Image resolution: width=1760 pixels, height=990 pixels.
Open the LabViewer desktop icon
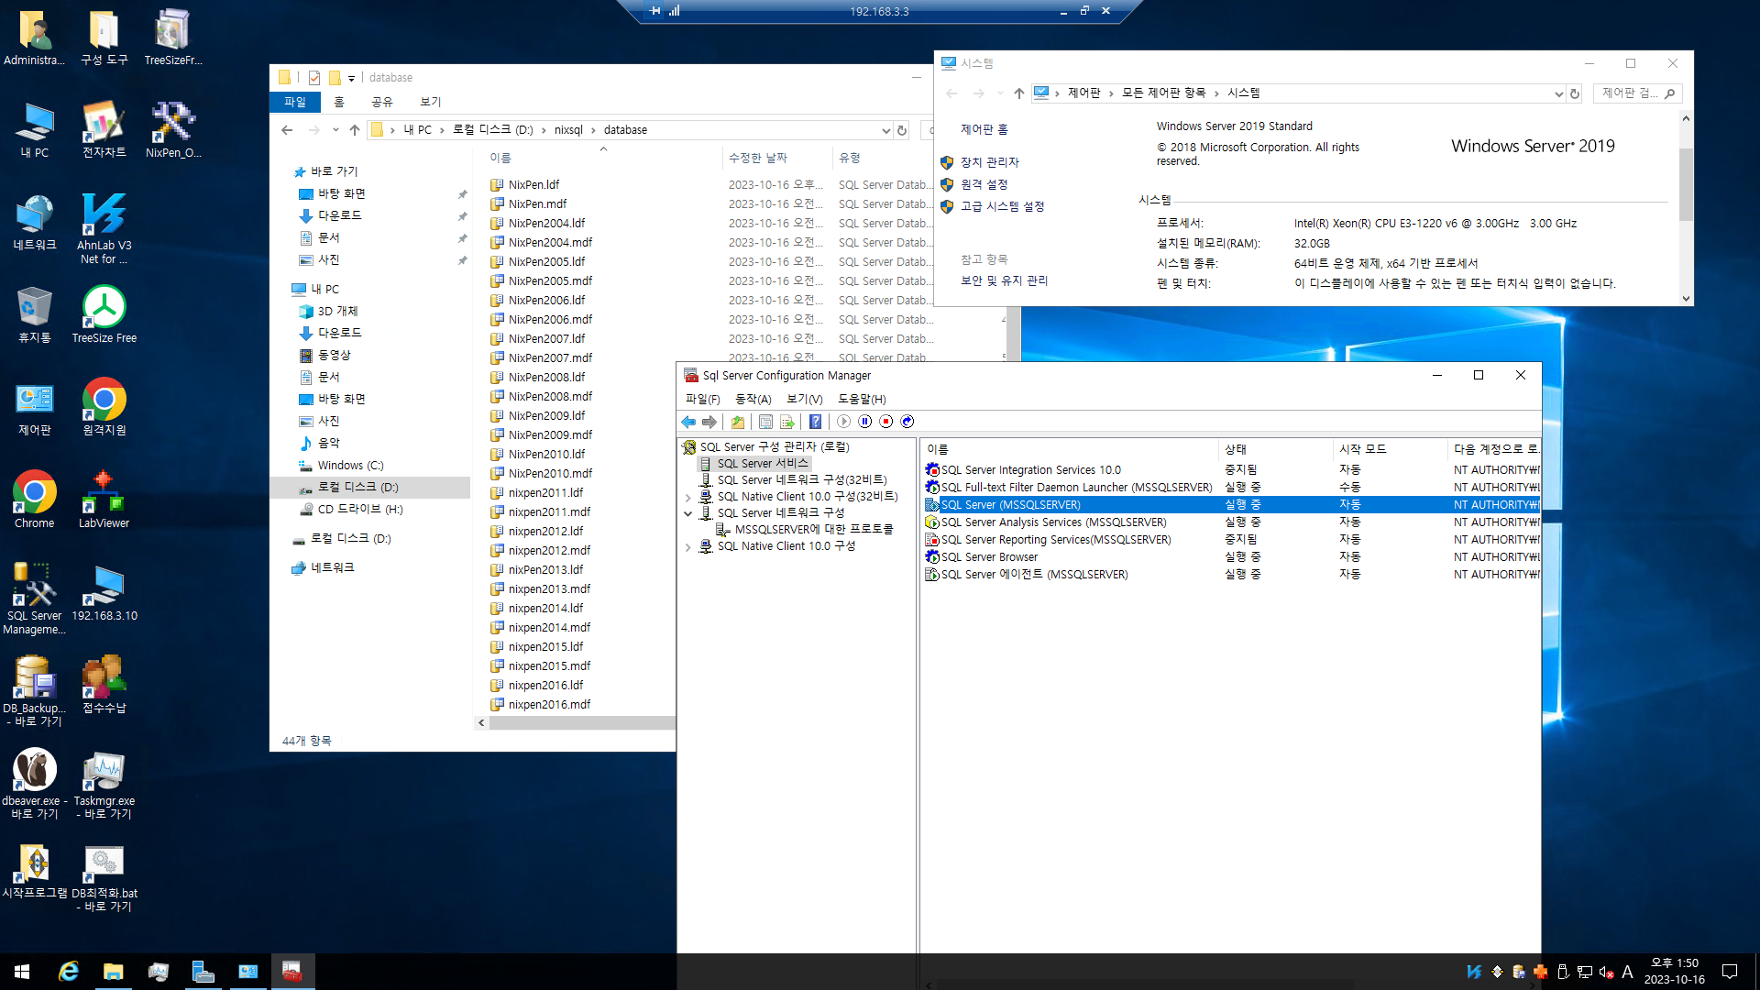click(x=104, y=500)
